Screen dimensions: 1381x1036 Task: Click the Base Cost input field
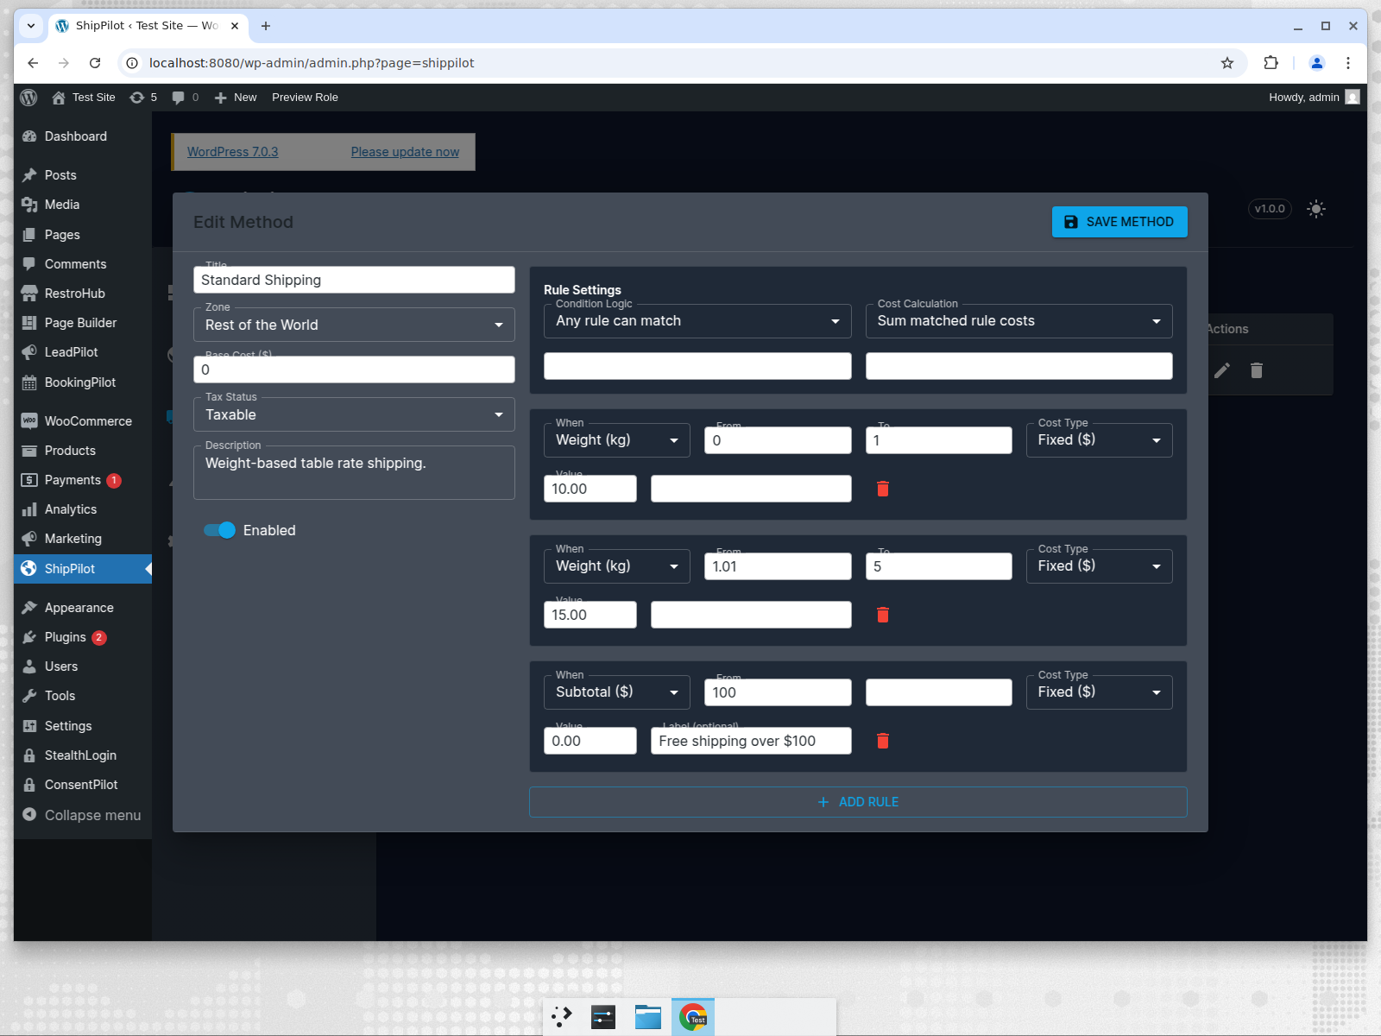(x=354, y=370)
